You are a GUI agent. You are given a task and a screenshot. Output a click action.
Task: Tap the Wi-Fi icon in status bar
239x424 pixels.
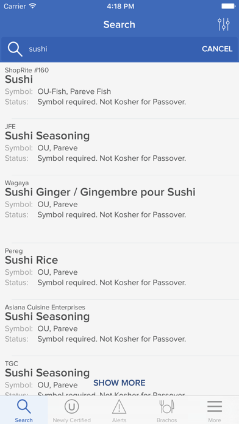tap(33, 6)
